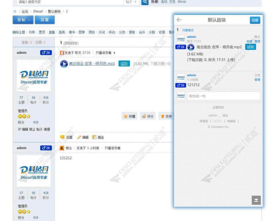Open the 帖子 search type dropdown
The image size is (277, 221).
pyautogui.click(x=131, y=2)
